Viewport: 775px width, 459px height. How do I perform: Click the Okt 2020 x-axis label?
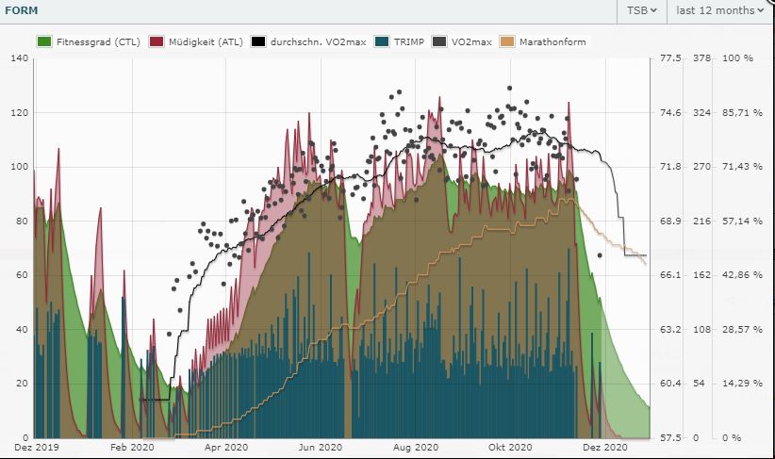(510, 448)
